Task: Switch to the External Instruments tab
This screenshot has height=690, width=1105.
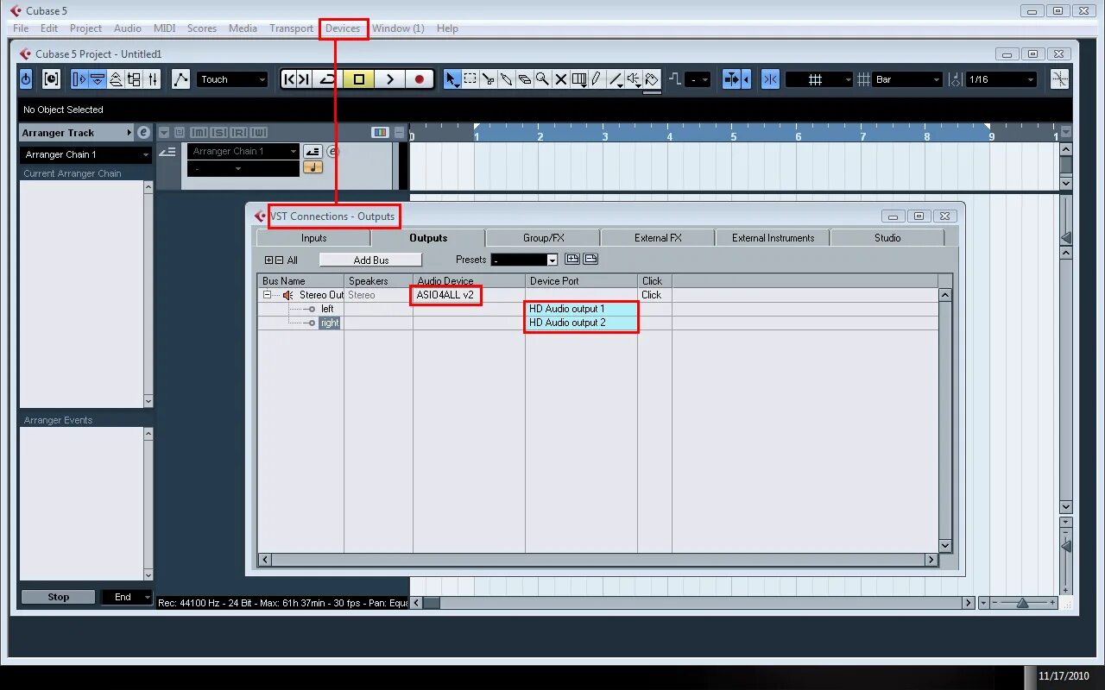Action: coord(773,238)
